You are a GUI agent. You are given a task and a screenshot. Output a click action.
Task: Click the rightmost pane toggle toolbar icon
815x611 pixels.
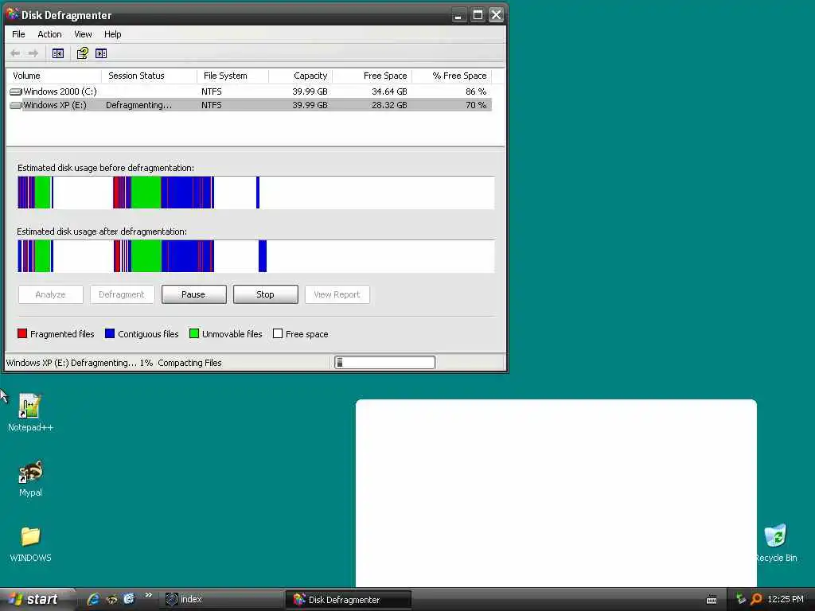(x=101, y=53)
